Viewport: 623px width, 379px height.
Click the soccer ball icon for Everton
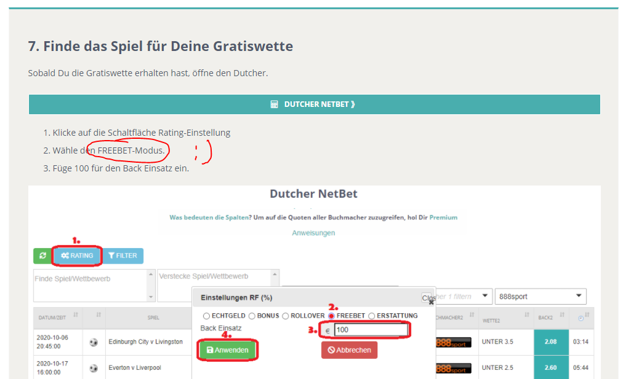tap(94, 369)
